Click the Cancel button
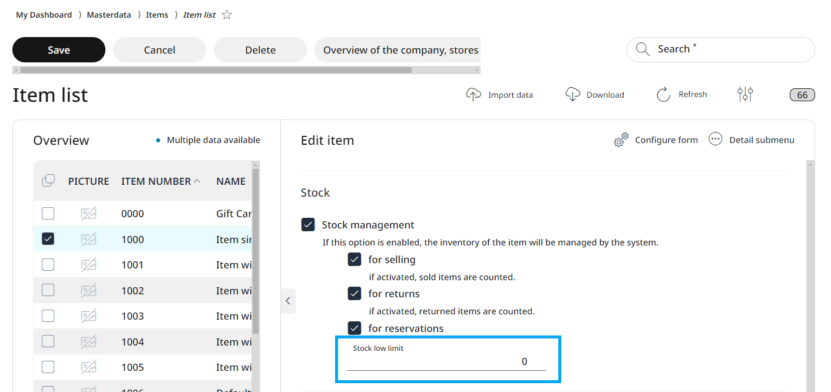Image resolution: width=831 pixels, height=392 pixels. (160, 50)
